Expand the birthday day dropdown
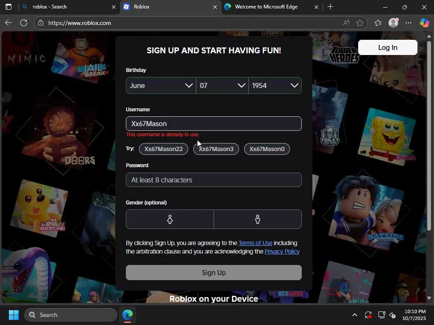 click(222, 85)
